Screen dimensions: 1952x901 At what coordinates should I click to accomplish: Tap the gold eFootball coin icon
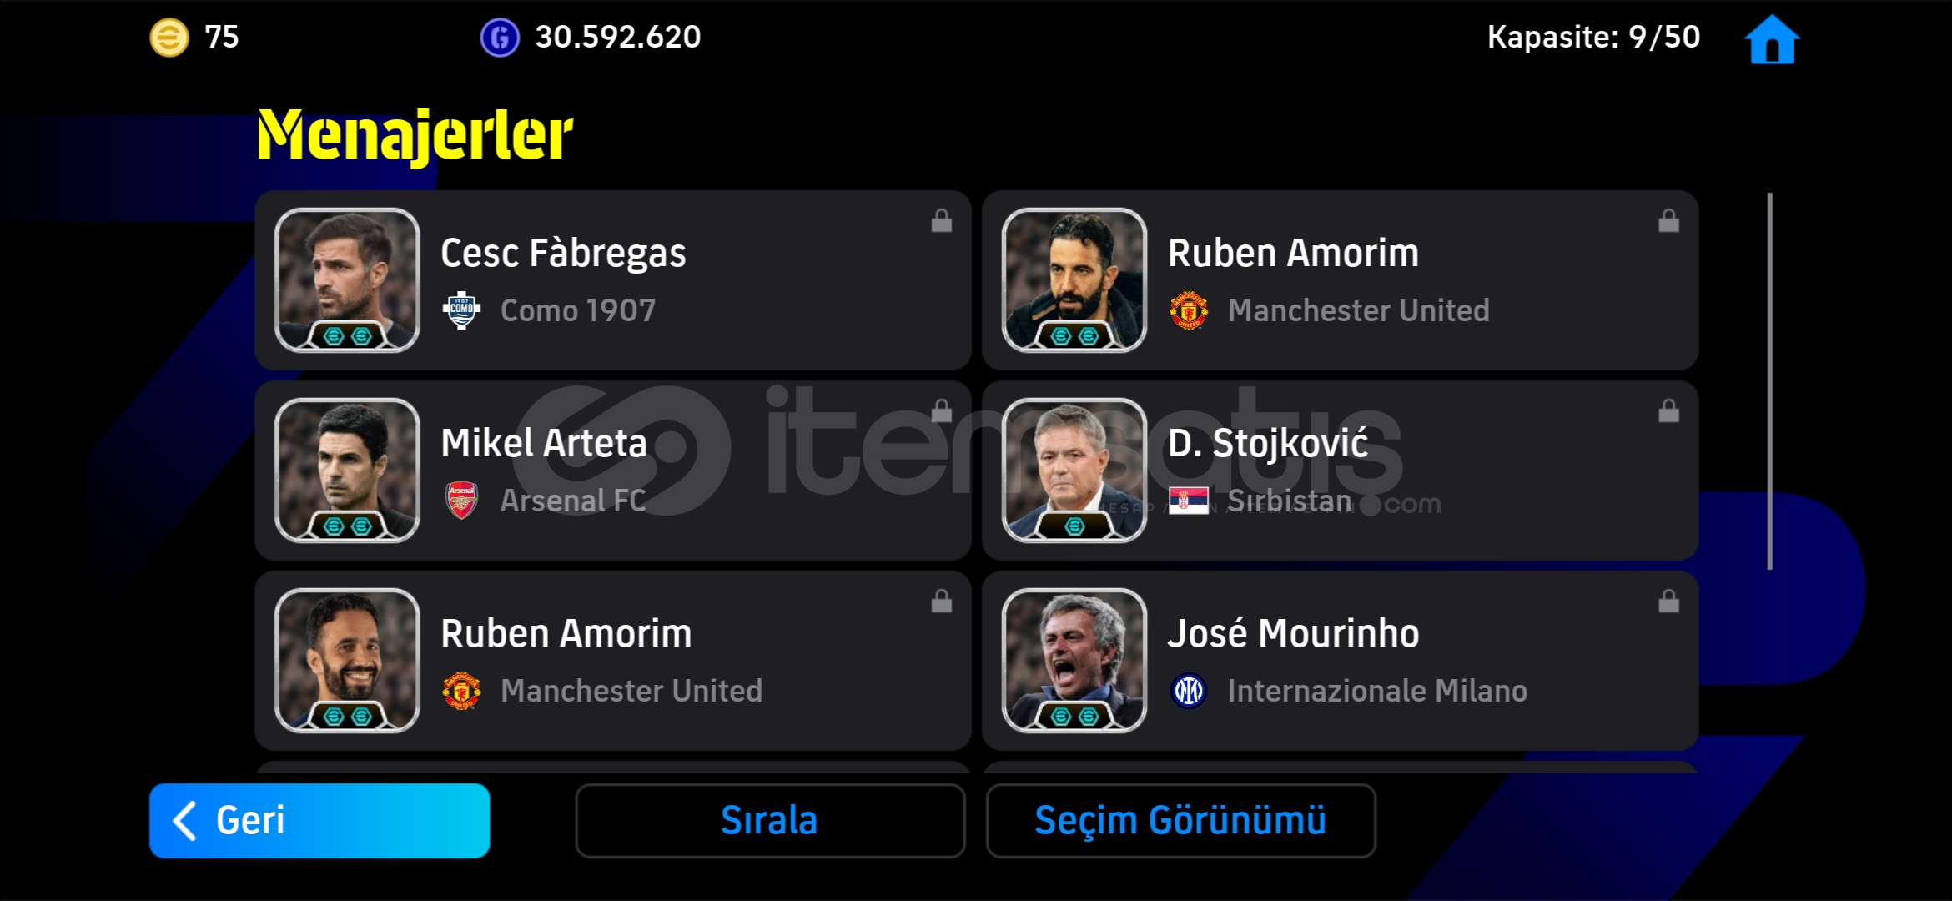[x=169, y=38]
